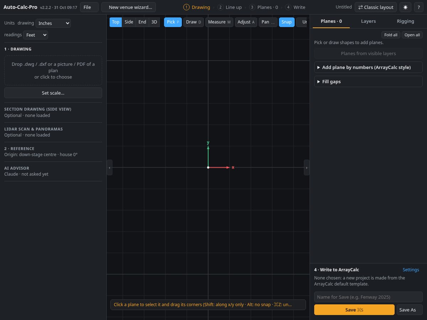The image size is (427, 320).
Task: Collapse left sidebar arrow handle
Action: coord(110,167)
